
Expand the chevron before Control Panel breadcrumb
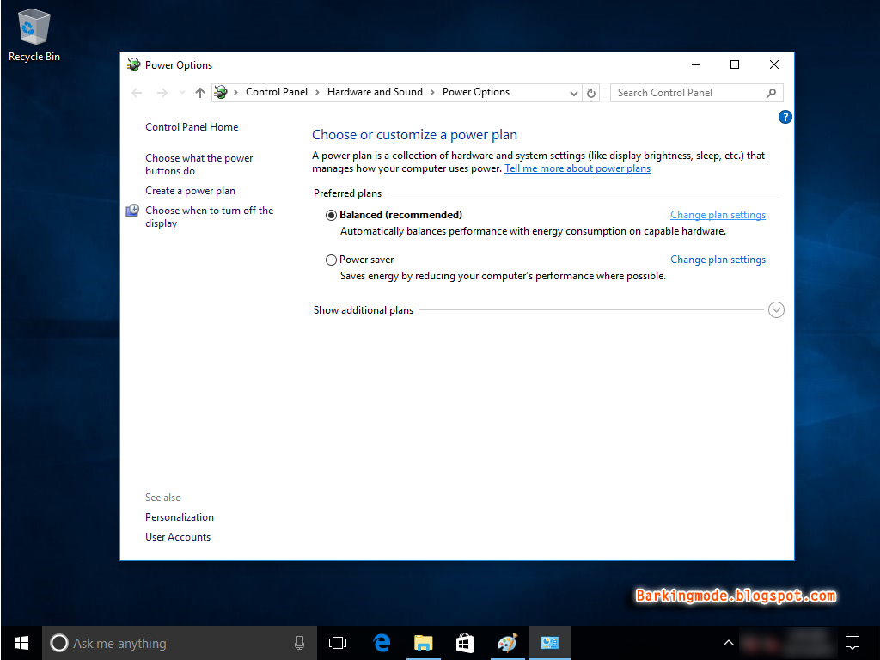pyautogui.click(x=235, y=93)
